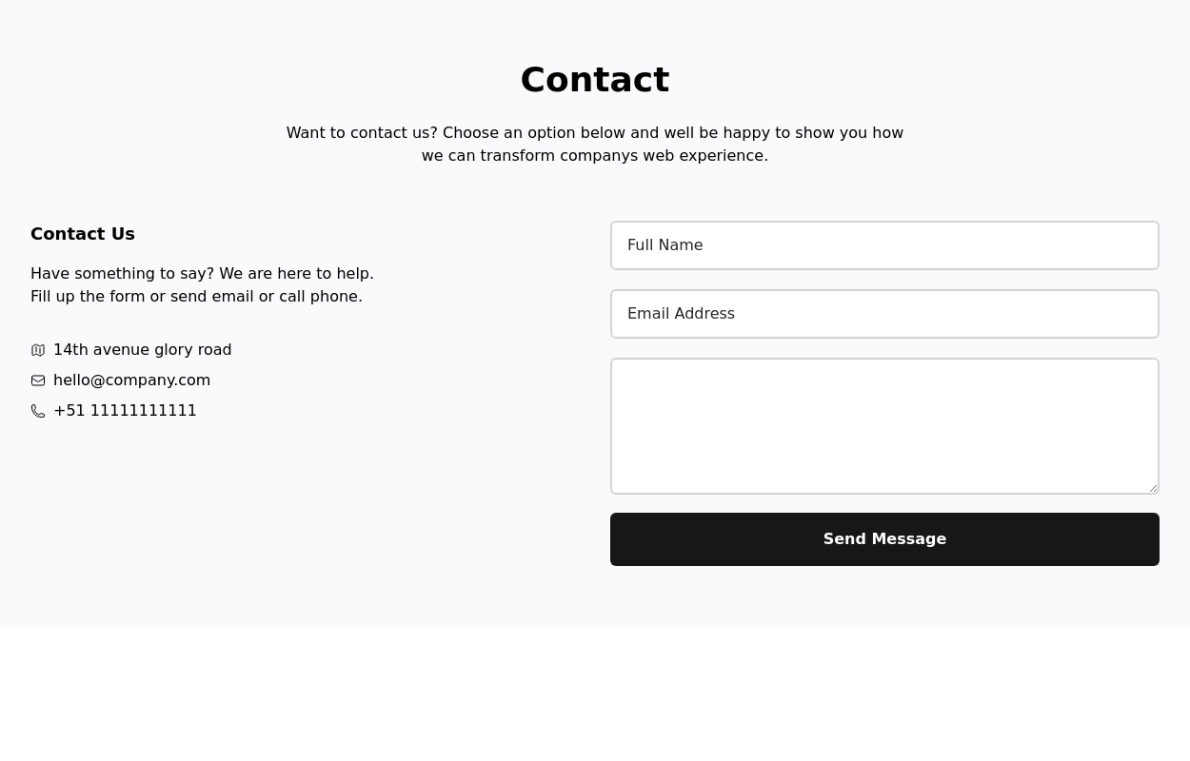Screen dimensions: 1190x761
Task: Focus the Full Name input field
Action: click(x=884, y=245)
